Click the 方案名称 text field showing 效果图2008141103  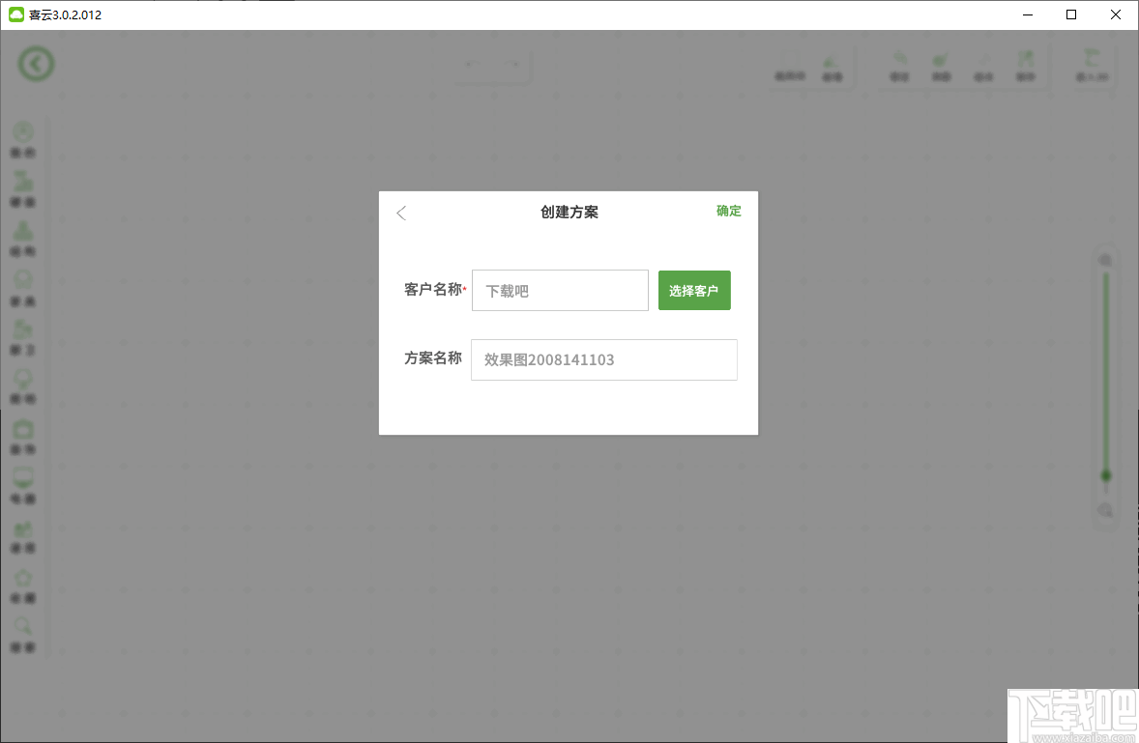pos(603,359)
